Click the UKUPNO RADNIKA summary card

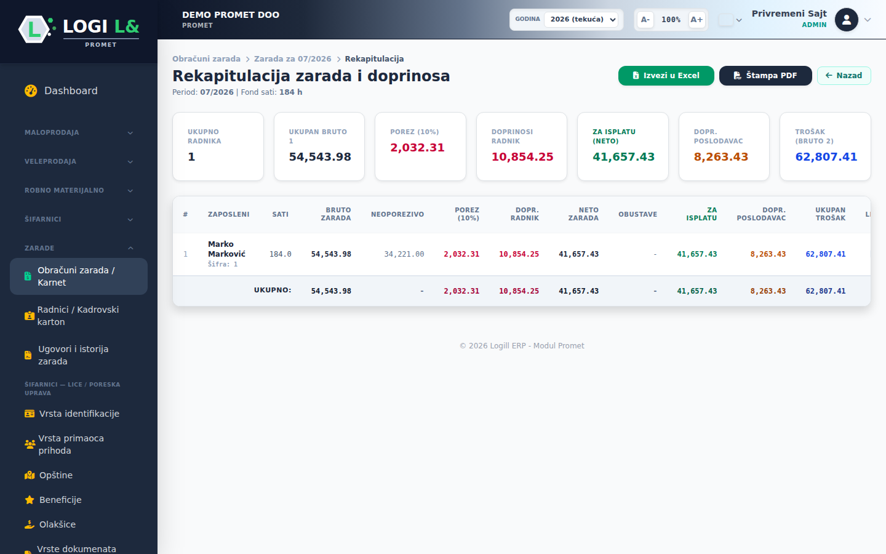pyautogui.click(x=218, y=147)
